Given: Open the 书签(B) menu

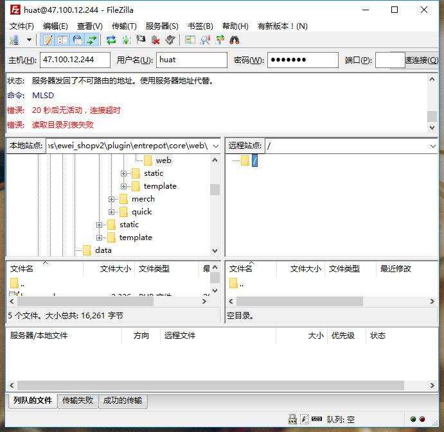Looking at the screenshot, I should pyautogui.click(x=200, y=26).
